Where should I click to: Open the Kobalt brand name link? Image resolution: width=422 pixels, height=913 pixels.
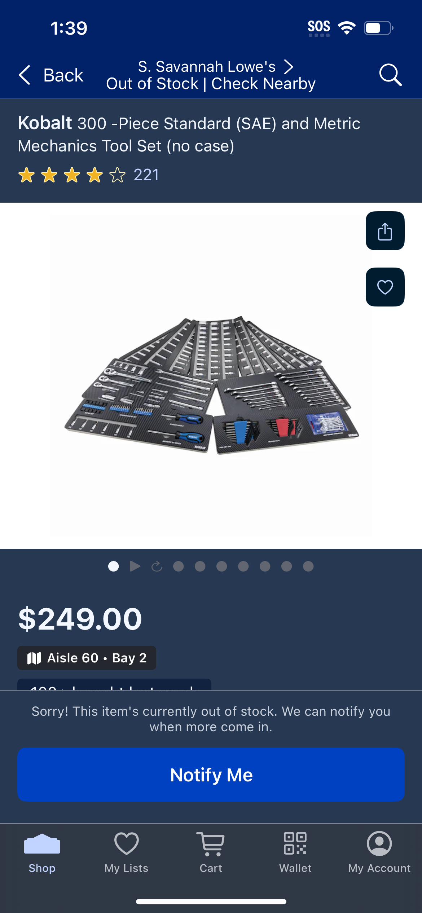click(x=45, y=123)
